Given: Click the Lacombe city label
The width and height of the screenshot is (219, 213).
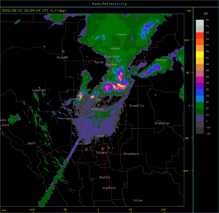Looking at the screenshot, I should [x=114, y=48].
